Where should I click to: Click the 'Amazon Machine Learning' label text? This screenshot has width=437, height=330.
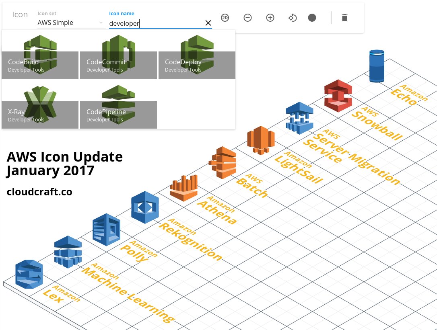(x=128, y=293)
